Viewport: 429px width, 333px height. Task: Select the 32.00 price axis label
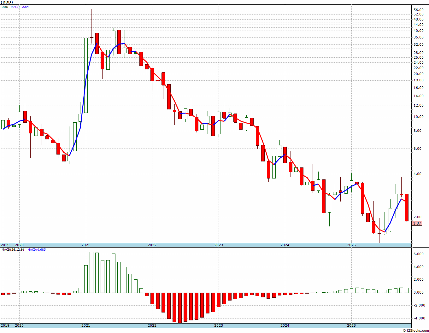[x=418, y=44]
